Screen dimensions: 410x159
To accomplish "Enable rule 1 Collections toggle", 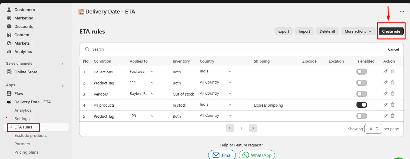I will pyautogui.click(x=362, y=72).
